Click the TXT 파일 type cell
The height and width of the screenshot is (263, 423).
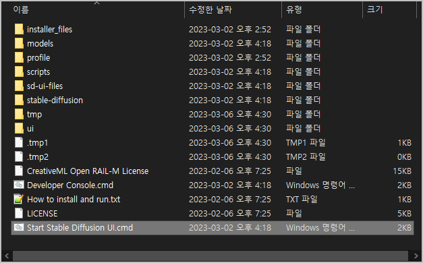click(x=302, y=199)
